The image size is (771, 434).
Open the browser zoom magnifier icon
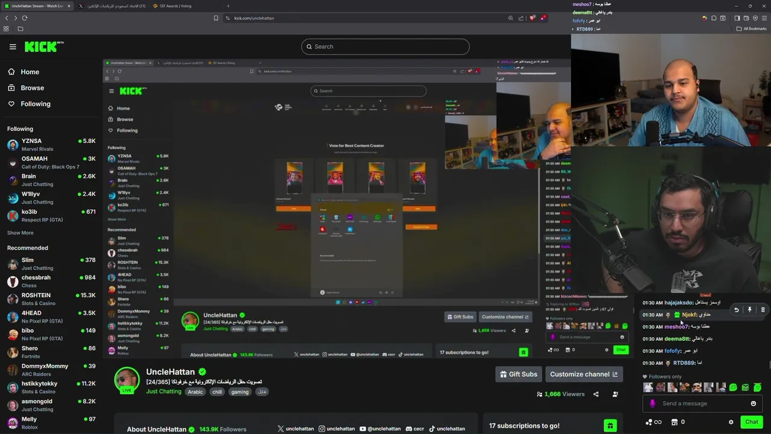click(x=511, y=18)
